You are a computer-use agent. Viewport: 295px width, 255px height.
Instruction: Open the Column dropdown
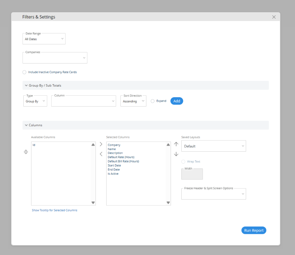tap(84, 101)
